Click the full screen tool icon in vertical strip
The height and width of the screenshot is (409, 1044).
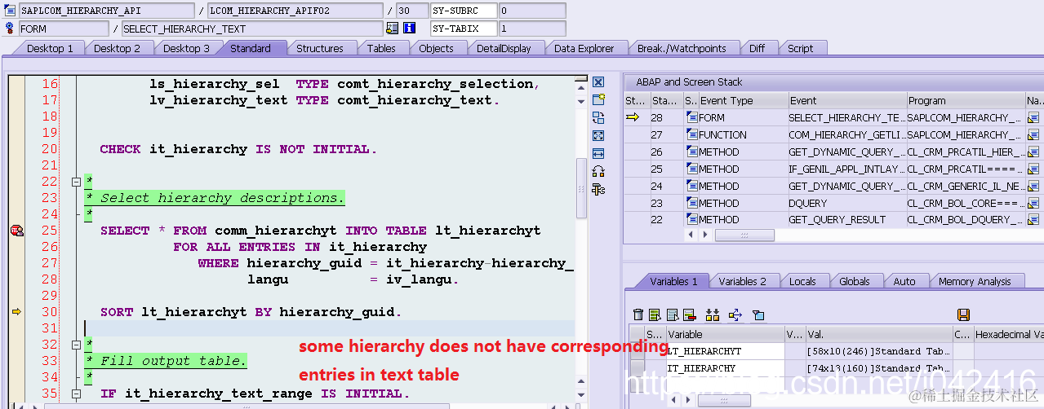pyautogui.click(x=598, y=135)
